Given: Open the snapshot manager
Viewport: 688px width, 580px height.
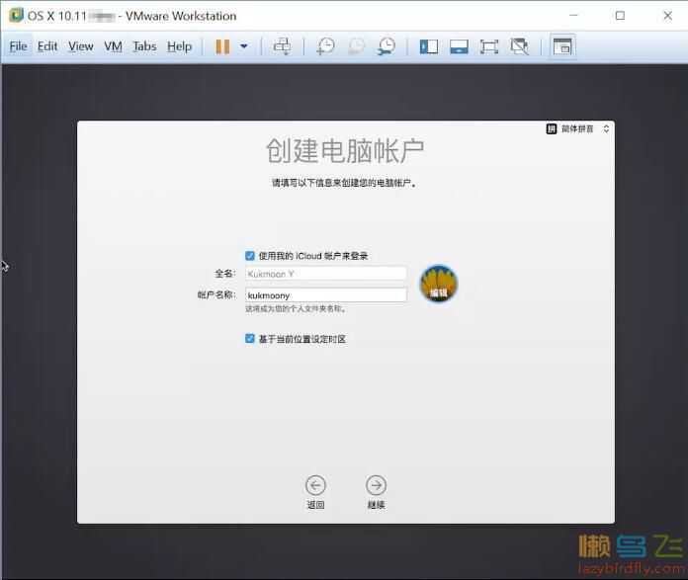Looking at the screenshot, I should 387,46.
